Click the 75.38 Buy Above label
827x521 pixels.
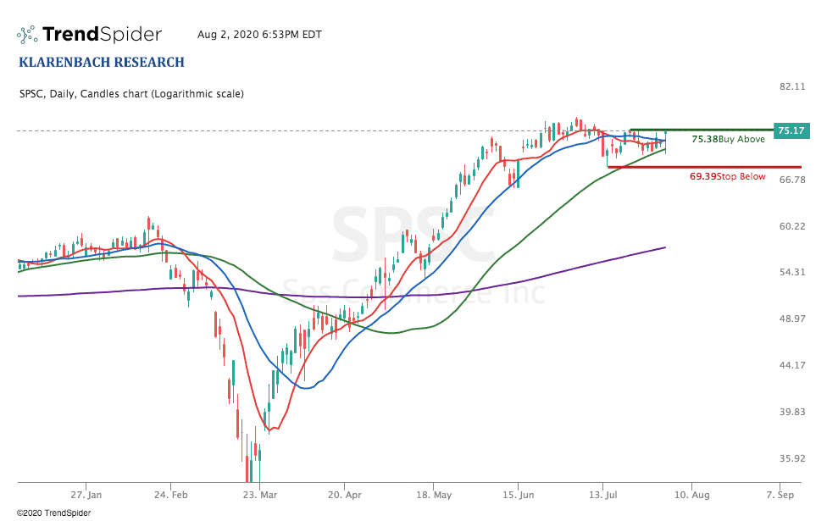click(x=729, y=139)
